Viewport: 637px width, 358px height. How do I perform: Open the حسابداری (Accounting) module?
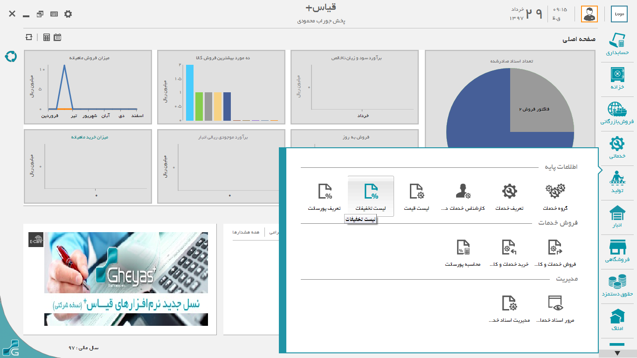coord(617,45)
